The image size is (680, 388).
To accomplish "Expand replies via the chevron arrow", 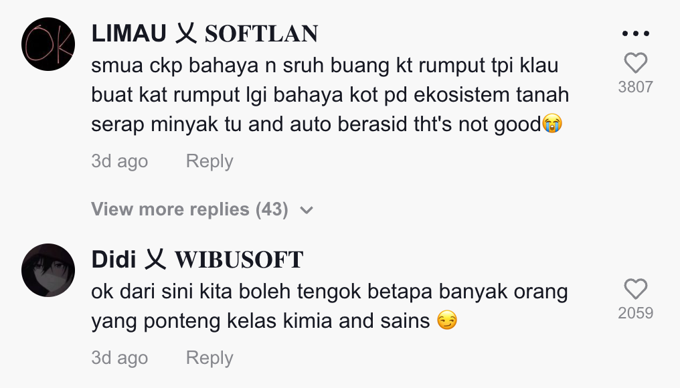I will click(x=307, y=210).
